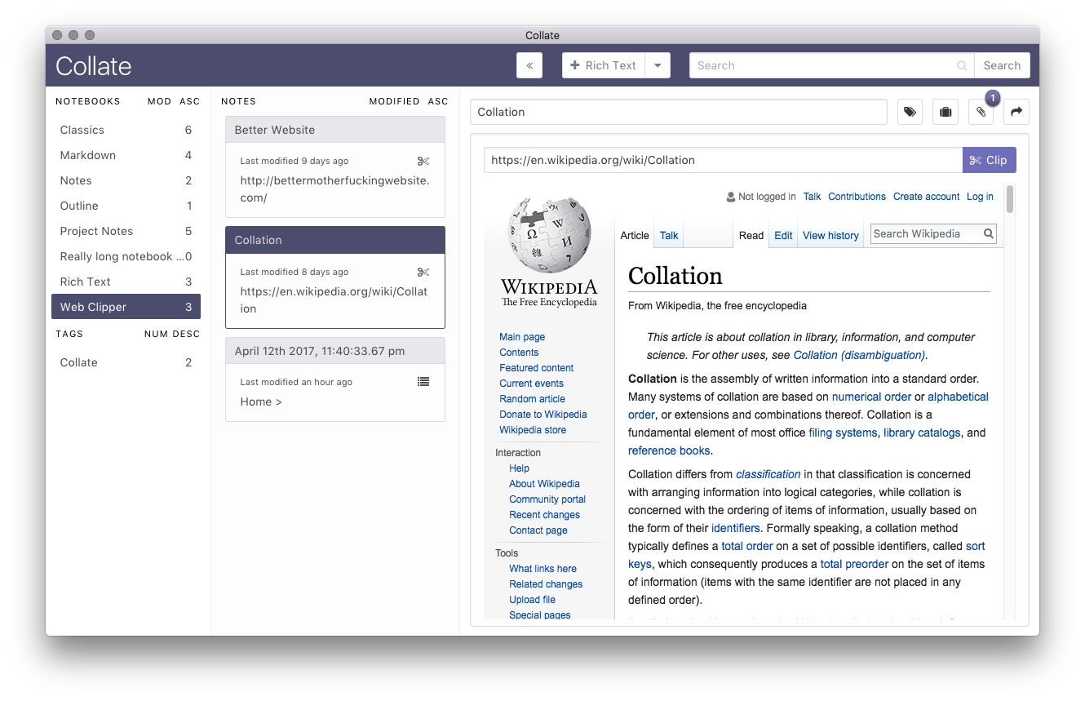Select the View history tab
This screenshot has width=1085, height=701.
click(830, 235)
